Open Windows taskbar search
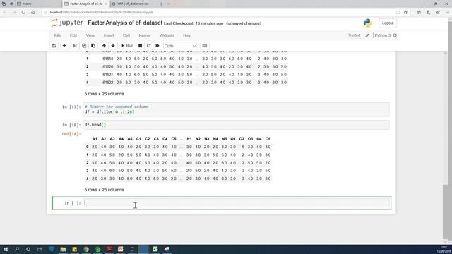The image size is (452, 254). [17, 249]
